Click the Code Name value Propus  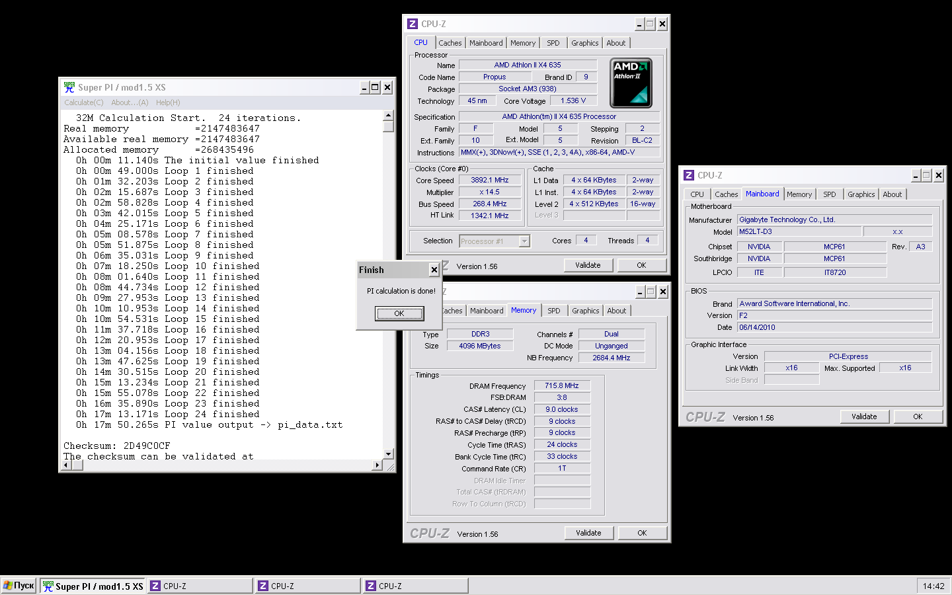[495, 77]
